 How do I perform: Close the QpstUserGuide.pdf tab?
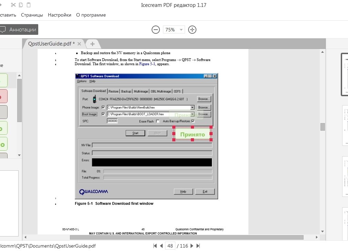pyautogui.click(x=79, y=44)
